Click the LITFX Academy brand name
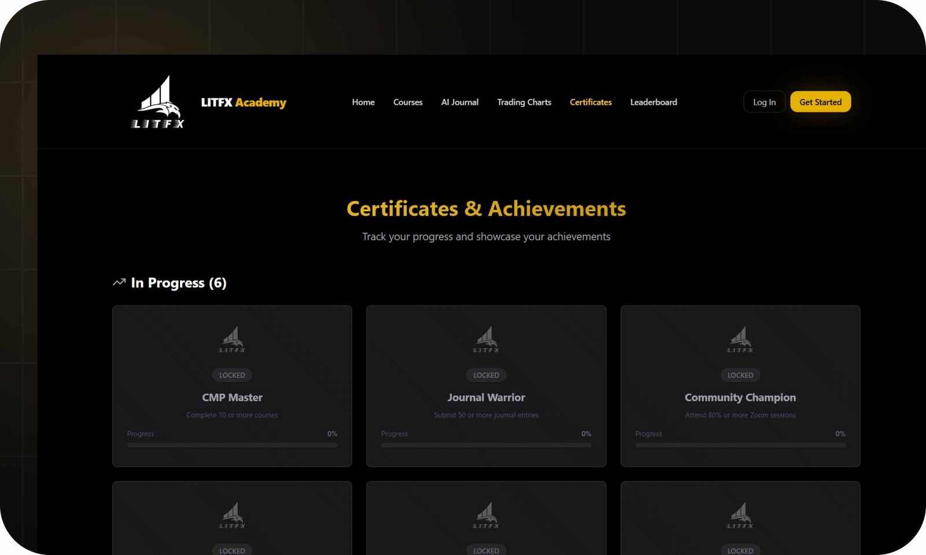The image size is (926, 555). click(x=244, y=102)
